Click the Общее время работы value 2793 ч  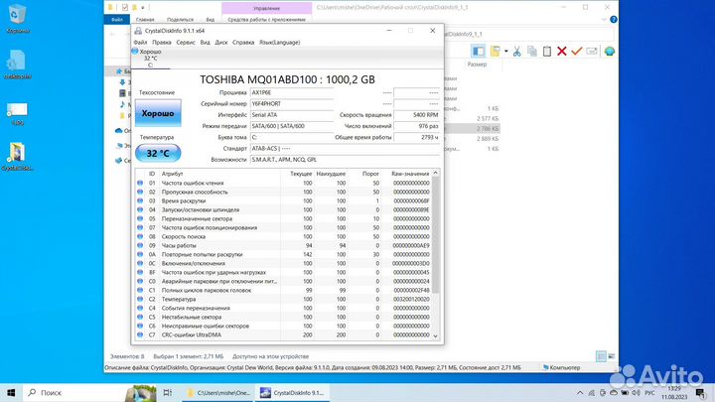(416, 137)
